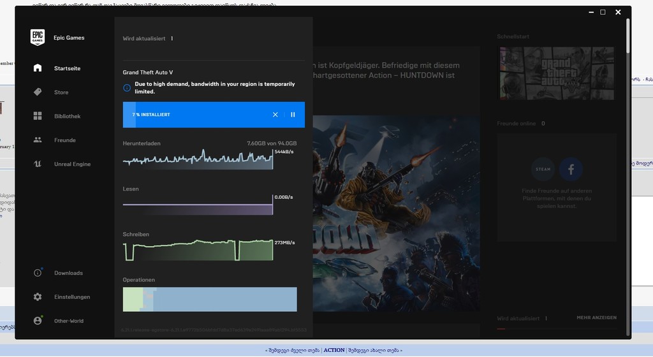This screenshot has width=653, height=357.
Task: Click the launcher's vertical scrollbar
Action: pos(628,35)
